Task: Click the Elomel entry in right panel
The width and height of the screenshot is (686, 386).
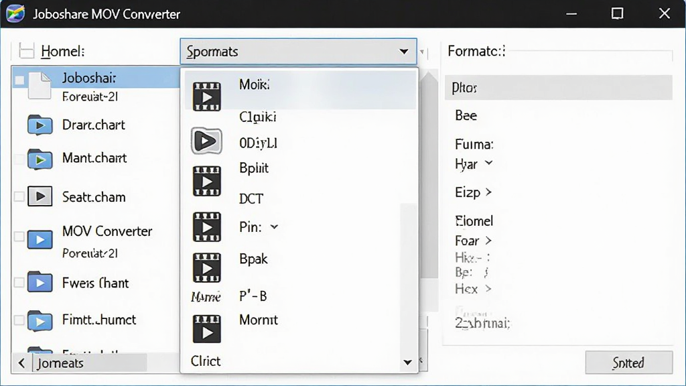Action: [x=474, y=221]
